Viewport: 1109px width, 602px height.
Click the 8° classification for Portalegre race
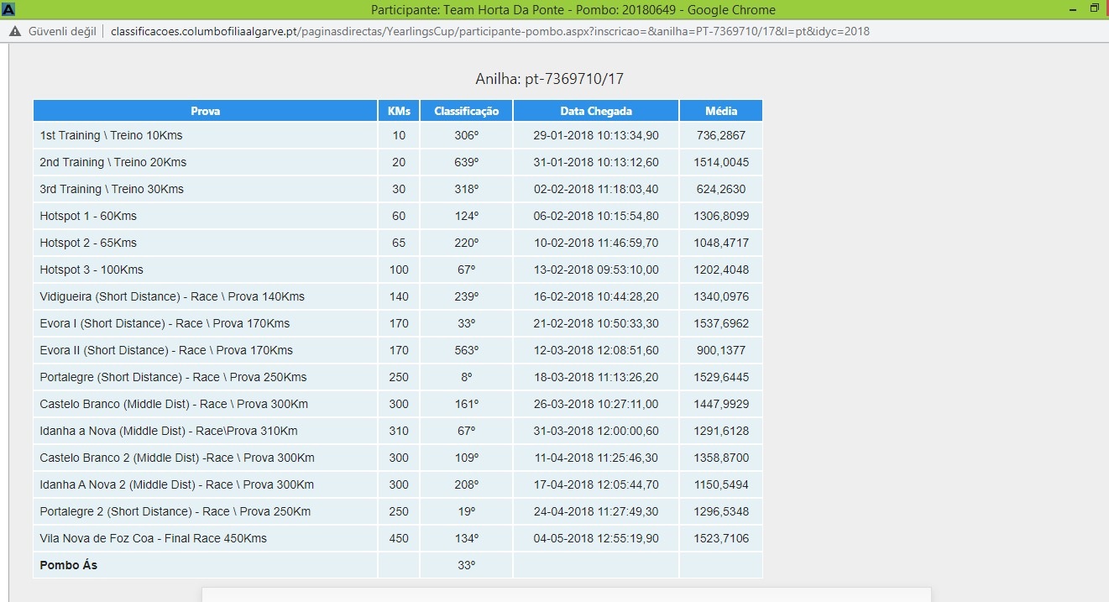click(465, 377)
